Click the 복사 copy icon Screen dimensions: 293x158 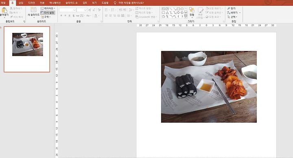click(11, 13)
